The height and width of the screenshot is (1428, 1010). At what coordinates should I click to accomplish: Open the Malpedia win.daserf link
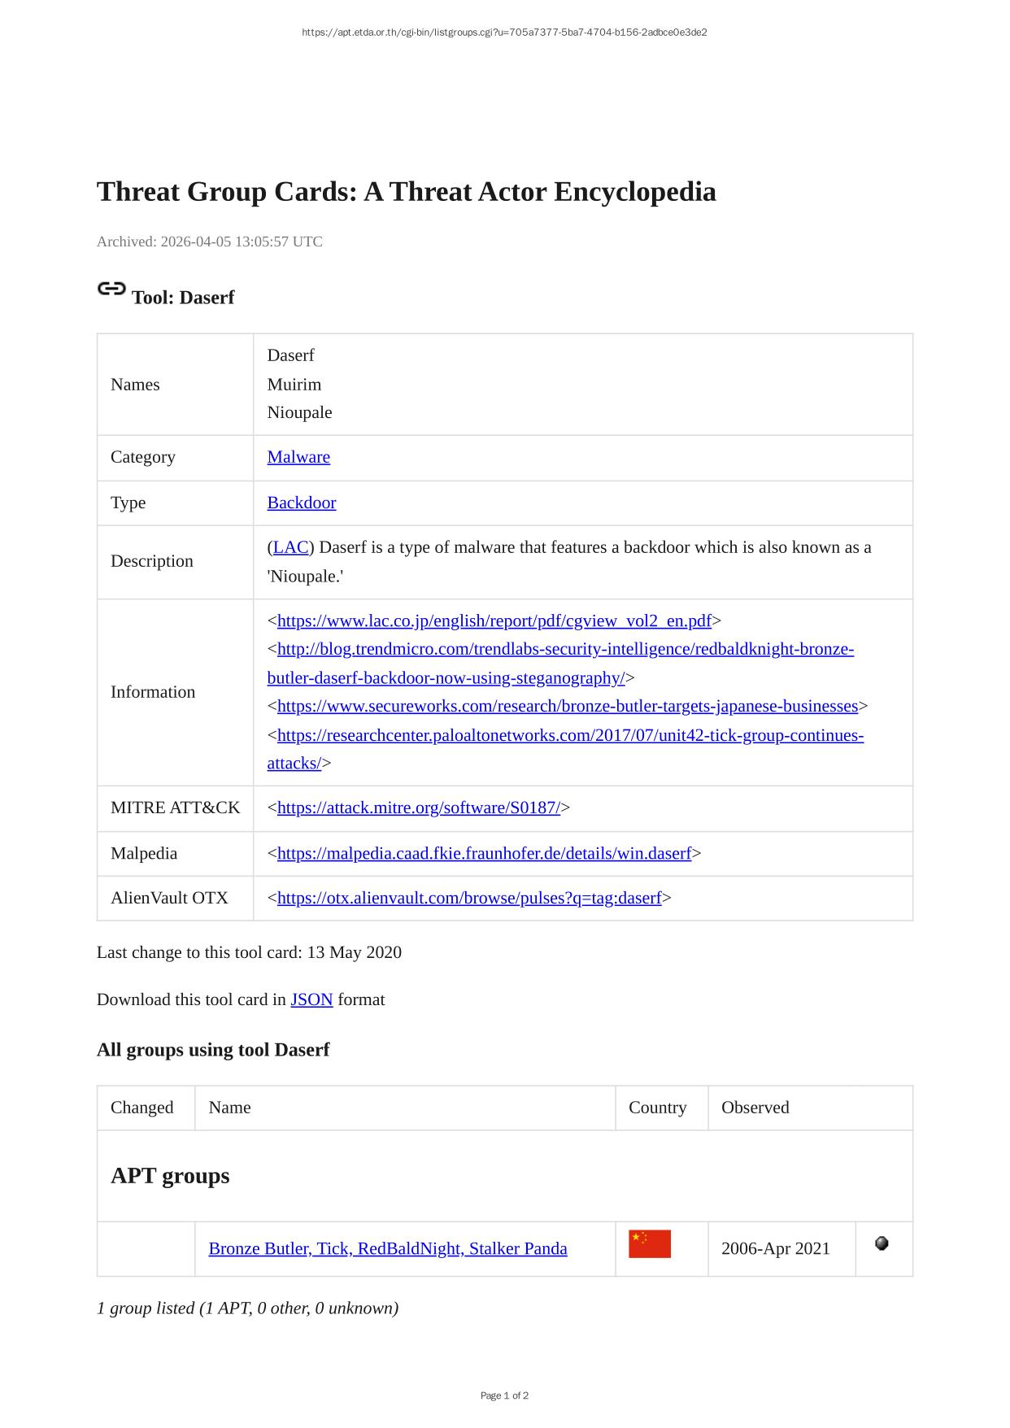[484, 853]
